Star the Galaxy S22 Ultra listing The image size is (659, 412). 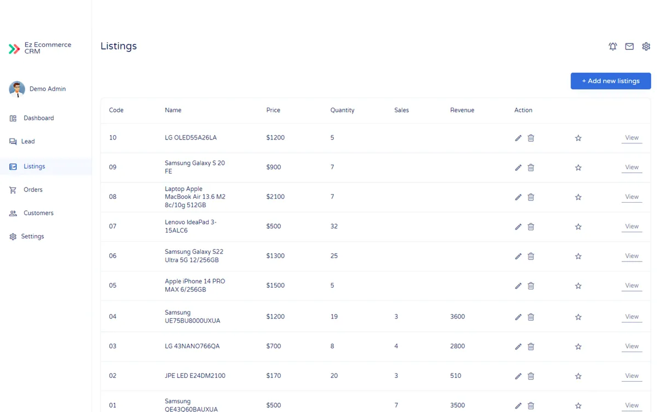point(578,257)
